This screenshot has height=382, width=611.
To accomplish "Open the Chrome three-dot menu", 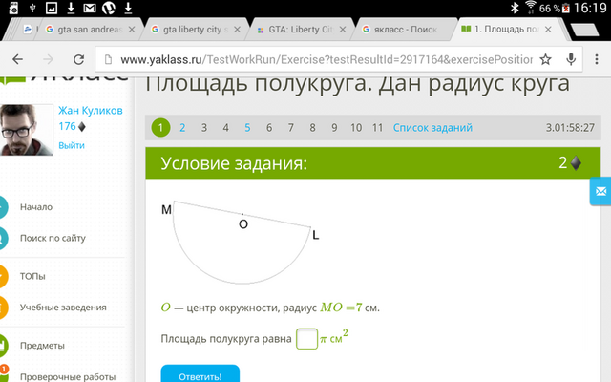I will click(x=597, y=59).
